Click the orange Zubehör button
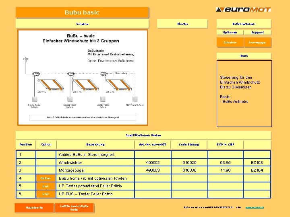 coord(230,43)
